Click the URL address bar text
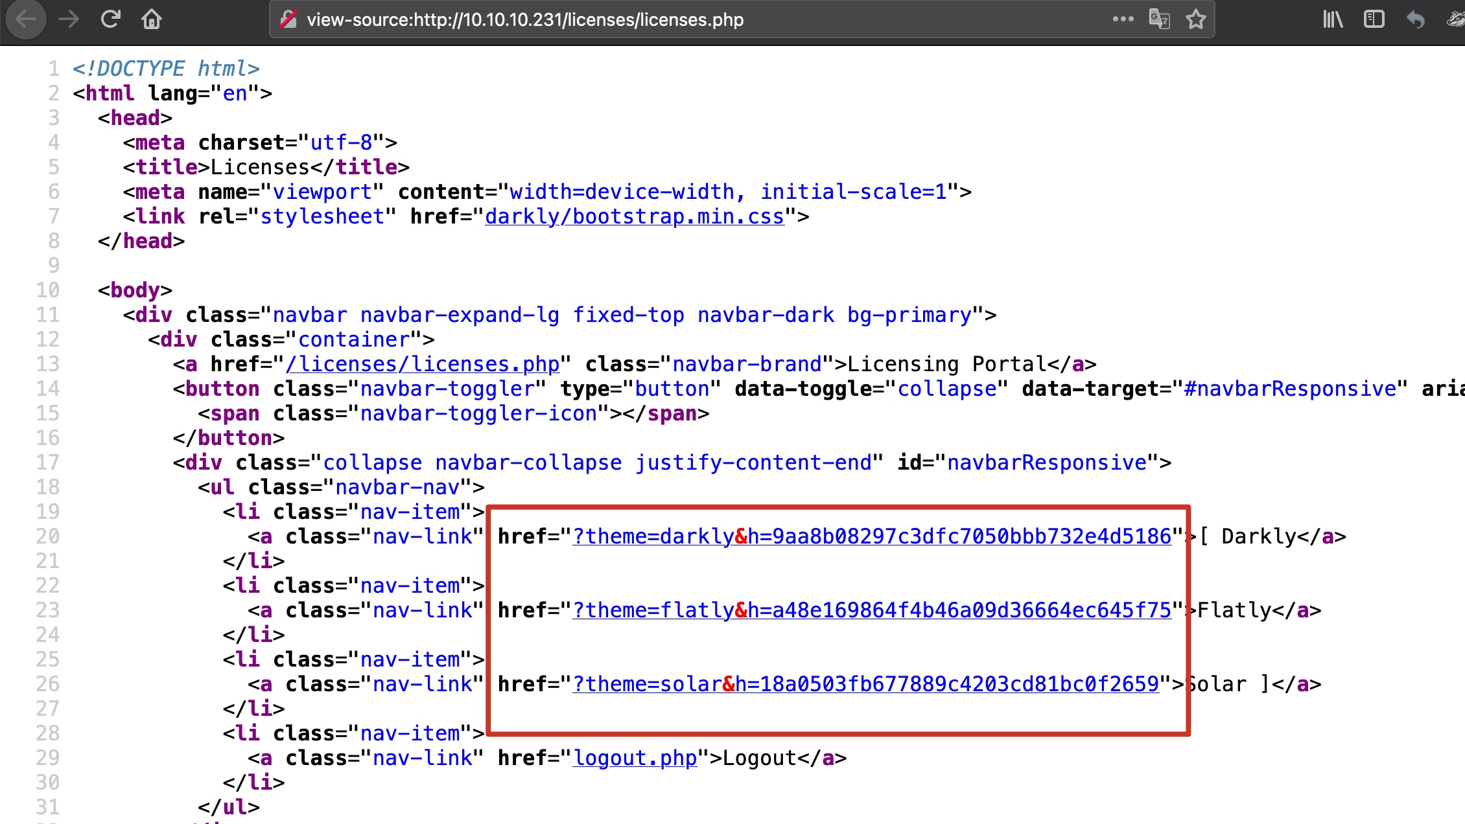The height and width of the screenshot is (824, 1465). [x=525, y=19]
